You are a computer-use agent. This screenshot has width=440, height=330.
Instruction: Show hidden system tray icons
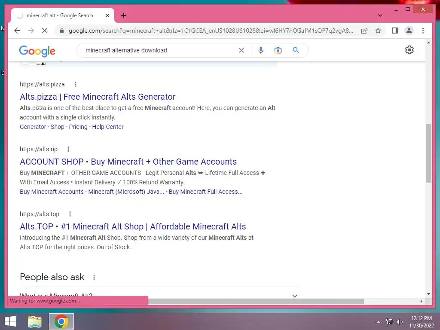click(x=379, y=322)
